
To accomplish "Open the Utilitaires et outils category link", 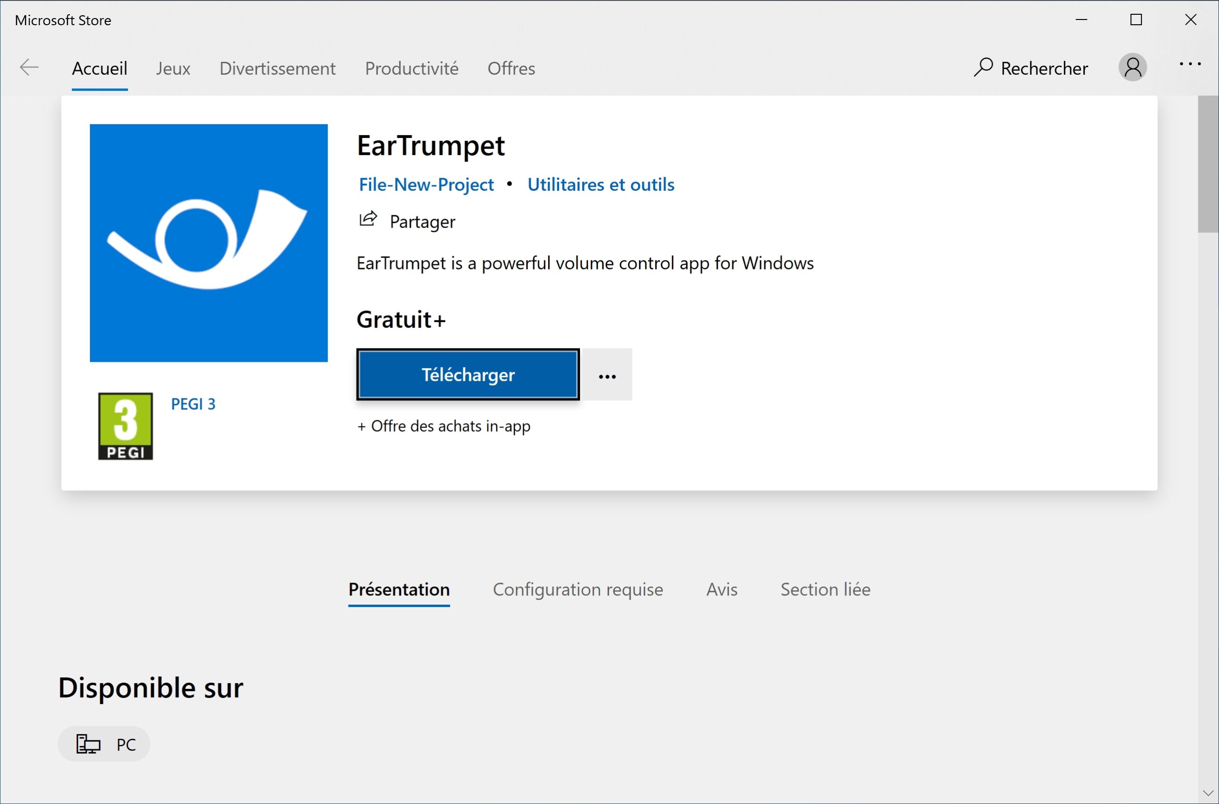I will click(x=600, y=185).
